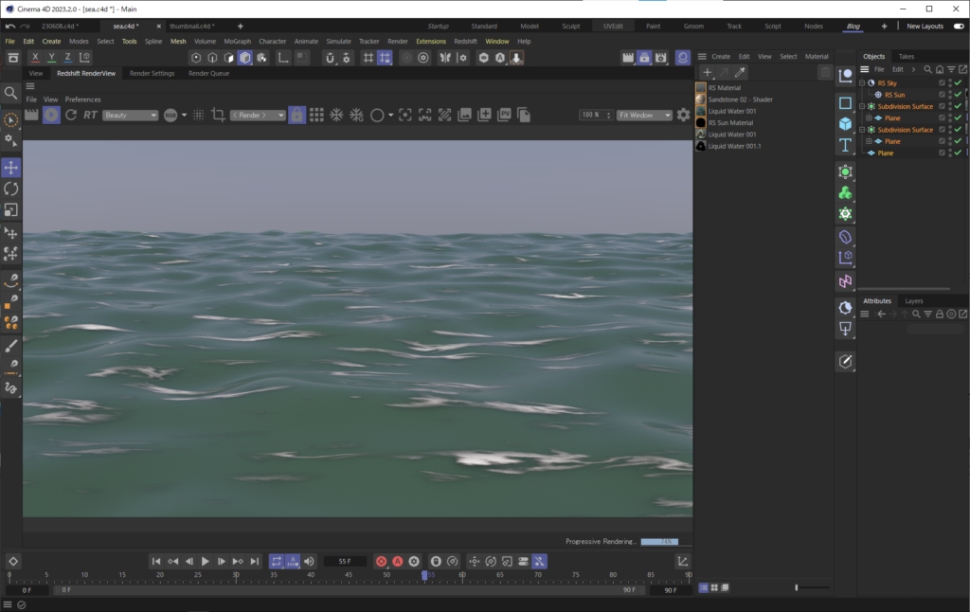Open Redshift RenderView settings gear
This screenshot has width=970, height=612.
pos(683,116)
